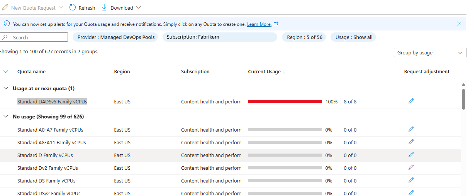Click the New Quota Request pencil icon
Image resolution: width=468 pixels, height=196 pixels.
click(x=5, y=8)
